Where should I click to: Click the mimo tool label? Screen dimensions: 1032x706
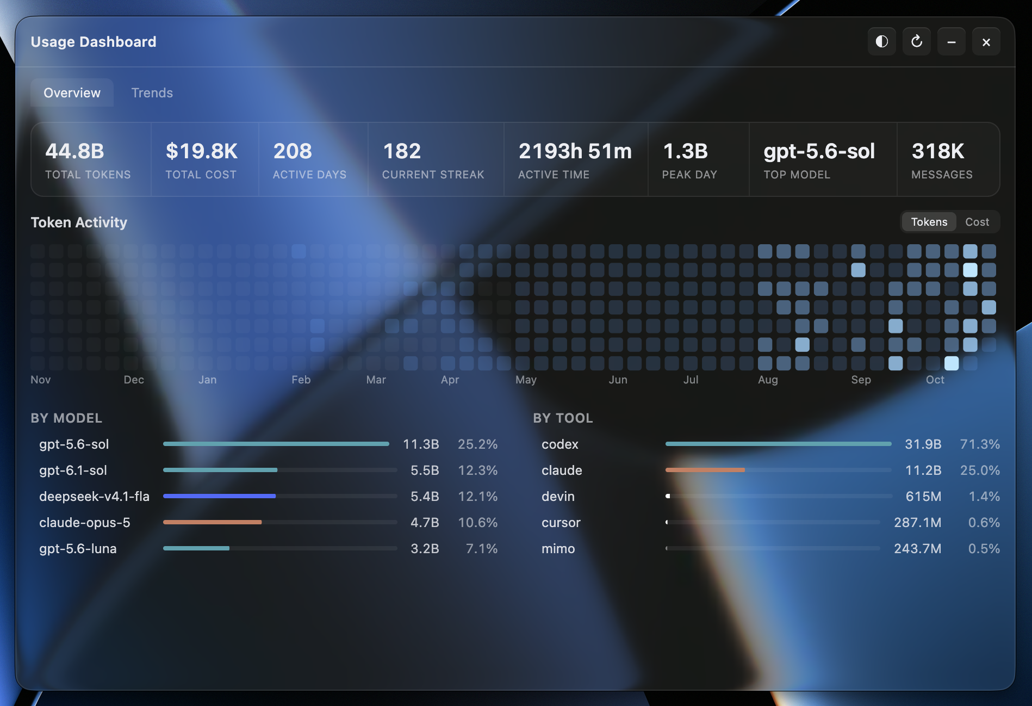click(558, 549)
